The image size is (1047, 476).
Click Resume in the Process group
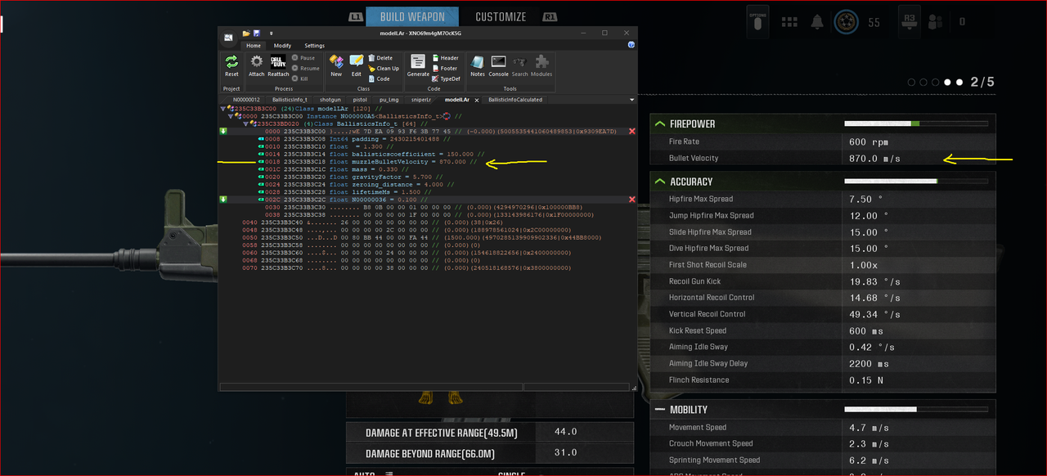(x=305, y=69)
